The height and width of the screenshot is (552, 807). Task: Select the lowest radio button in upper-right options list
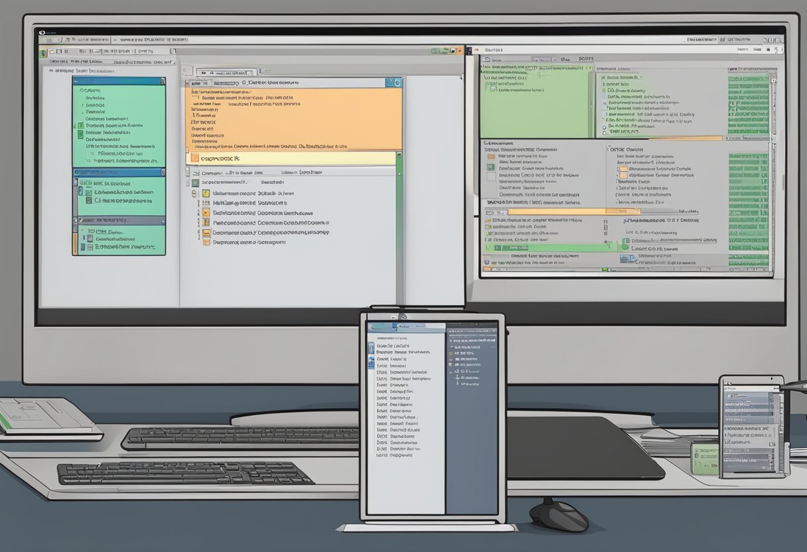(x=604, y=133)
